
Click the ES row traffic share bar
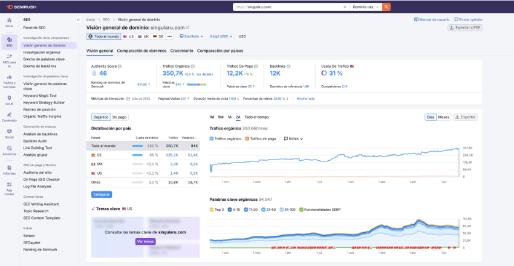coord(137,155)
